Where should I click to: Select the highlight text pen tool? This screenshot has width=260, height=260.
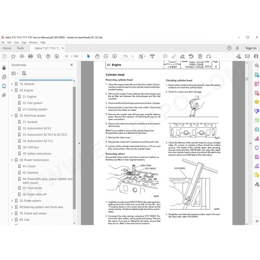(174, 56)
